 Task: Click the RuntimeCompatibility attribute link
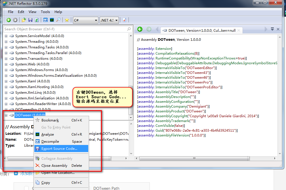[x=173, y=58]
